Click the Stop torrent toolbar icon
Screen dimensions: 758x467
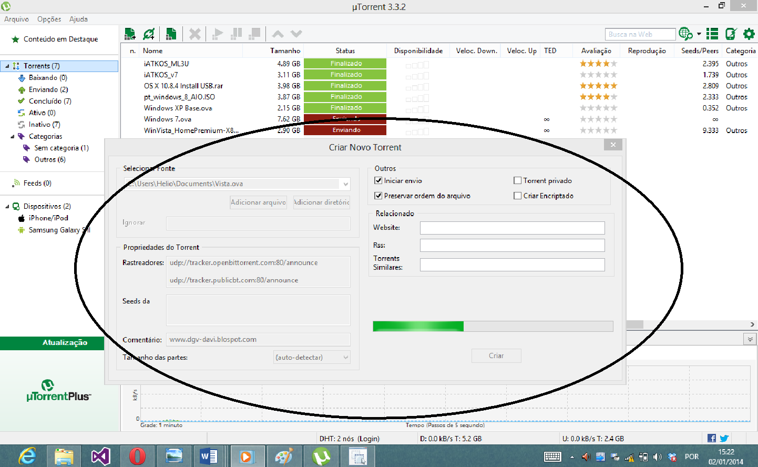[x=255, y=34]
